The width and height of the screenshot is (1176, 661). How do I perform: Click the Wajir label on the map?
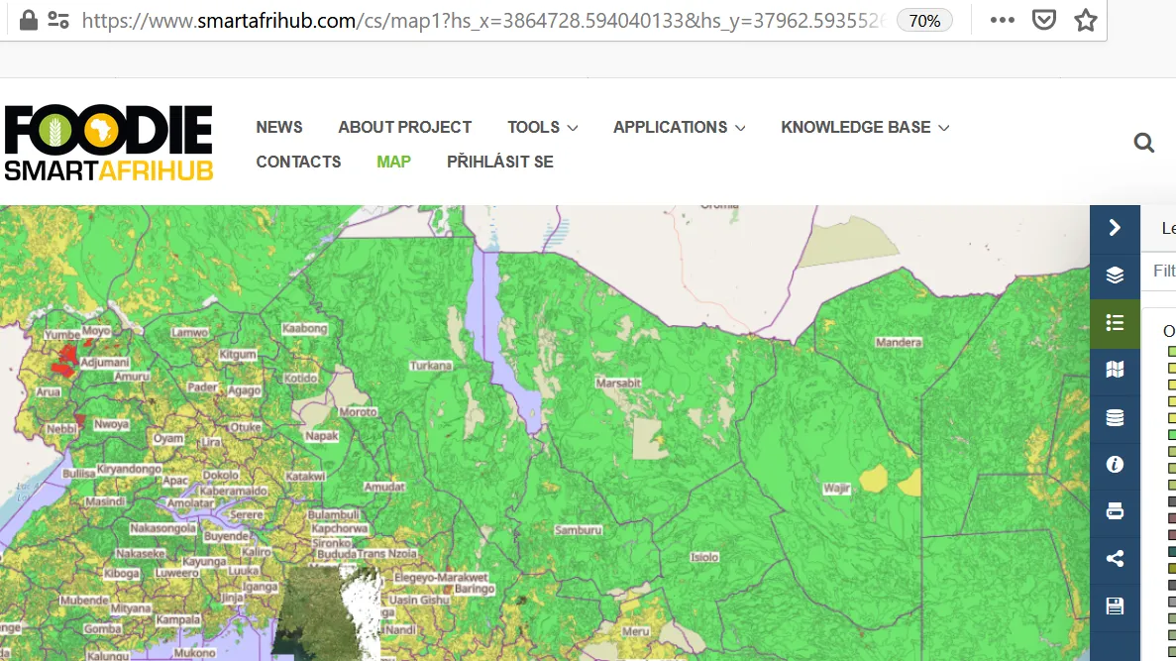(x=836, y=489)
